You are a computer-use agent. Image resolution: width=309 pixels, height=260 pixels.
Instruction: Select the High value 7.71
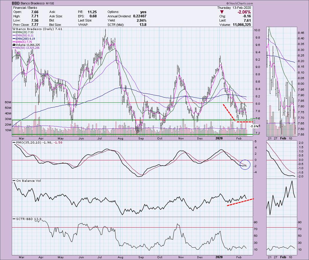point(35,16)
